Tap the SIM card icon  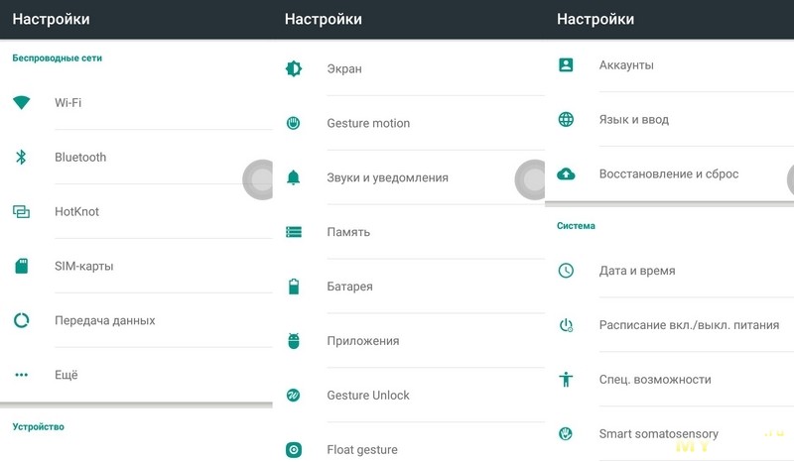pos(21,266)
